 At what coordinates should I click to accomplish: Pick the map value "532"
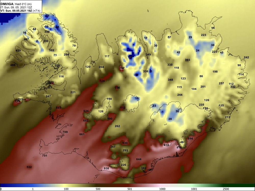(x=29, y=167)
